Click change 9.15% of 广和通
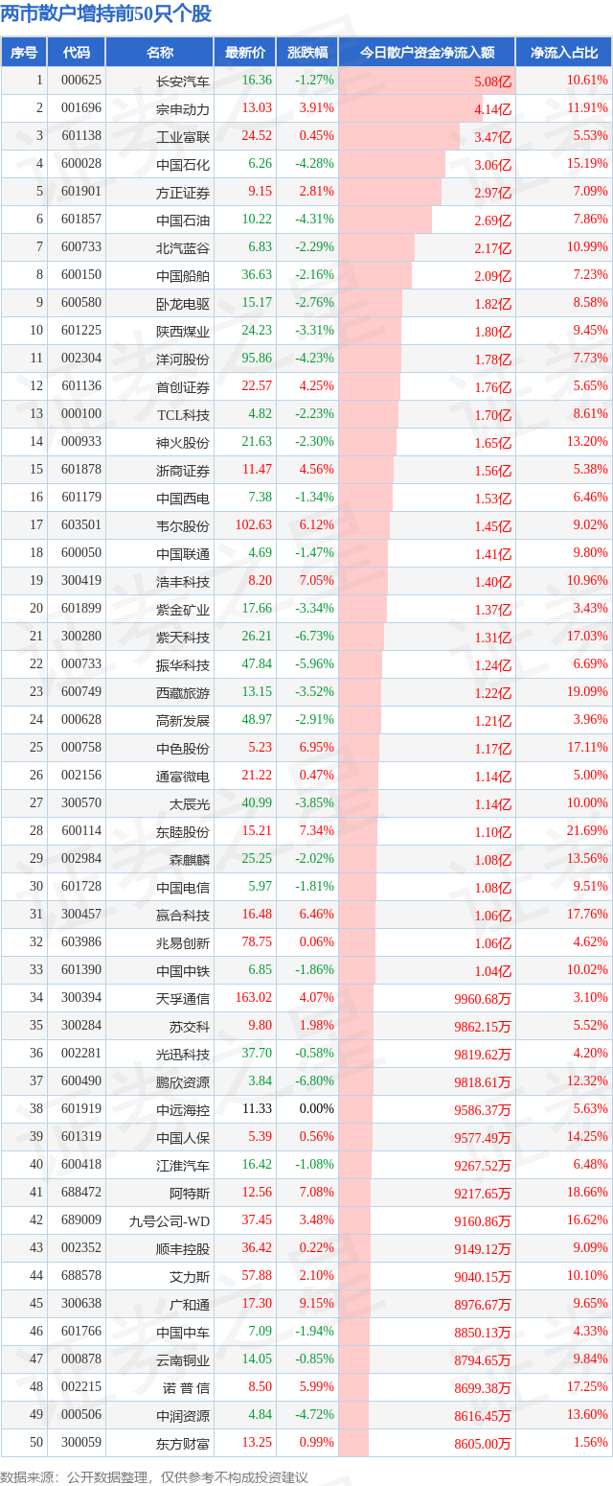Image resolution: width=613 pixels, height=1486 pixels. point(316,1304)
